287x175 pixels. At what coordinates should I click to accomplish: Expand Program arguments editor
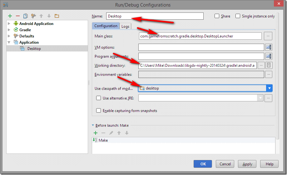pos(269,56)
